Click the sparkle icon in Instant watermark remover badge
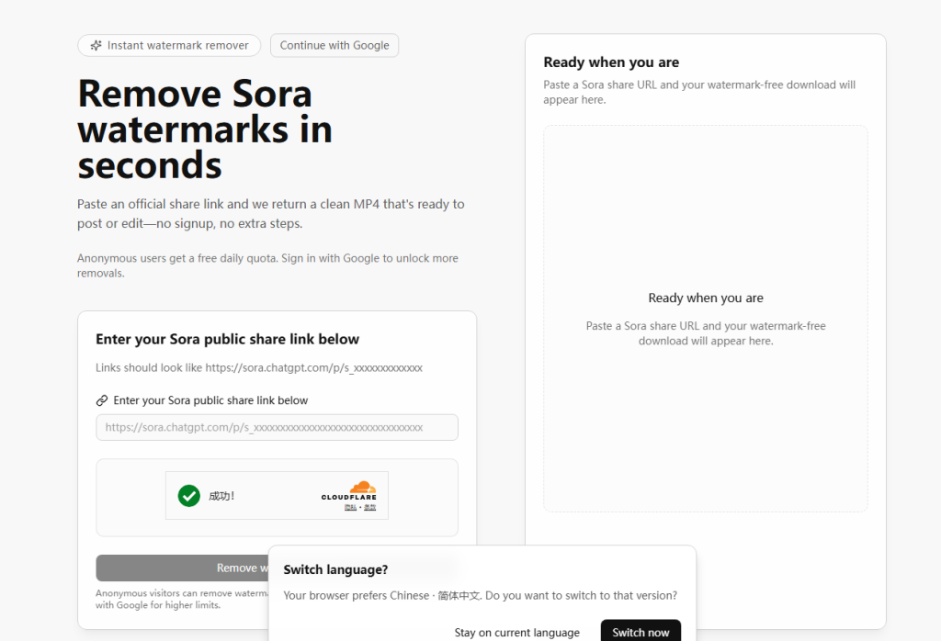 (96, 45)
